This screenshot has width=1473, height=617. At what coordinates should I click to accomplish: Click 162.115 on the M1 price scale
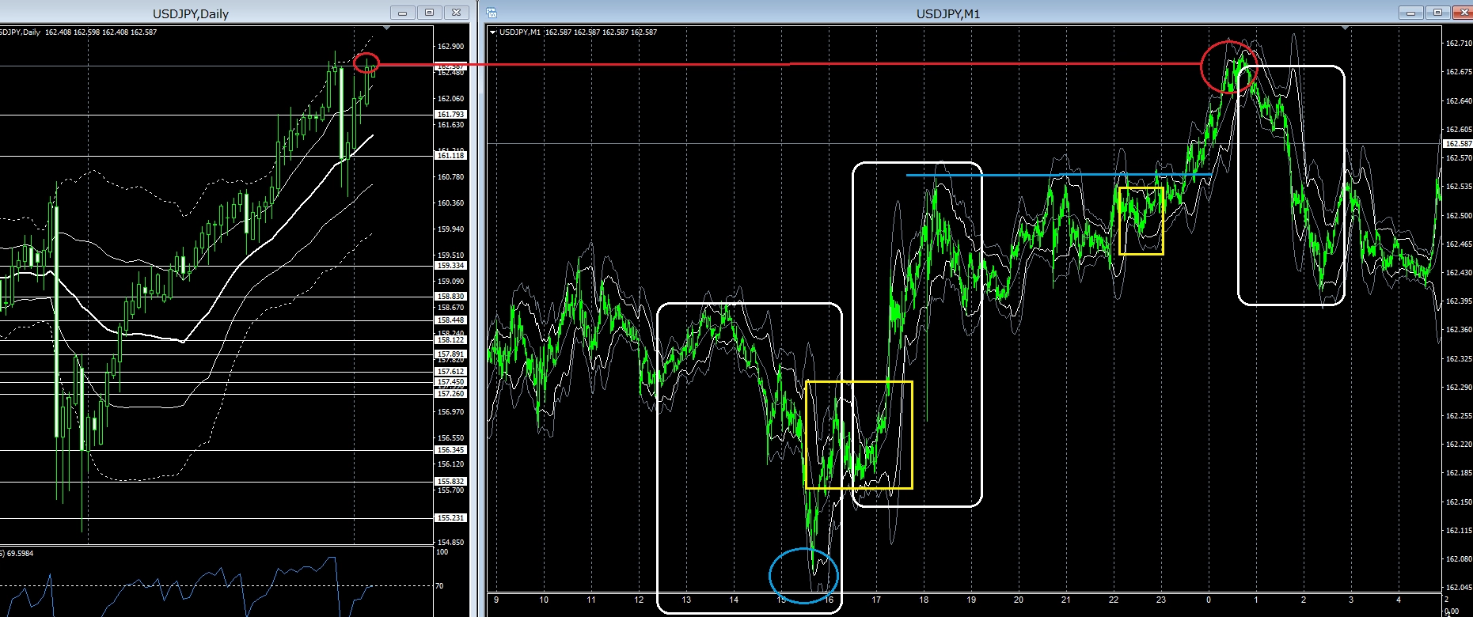pyautogui.click(x=1459, y=531)
